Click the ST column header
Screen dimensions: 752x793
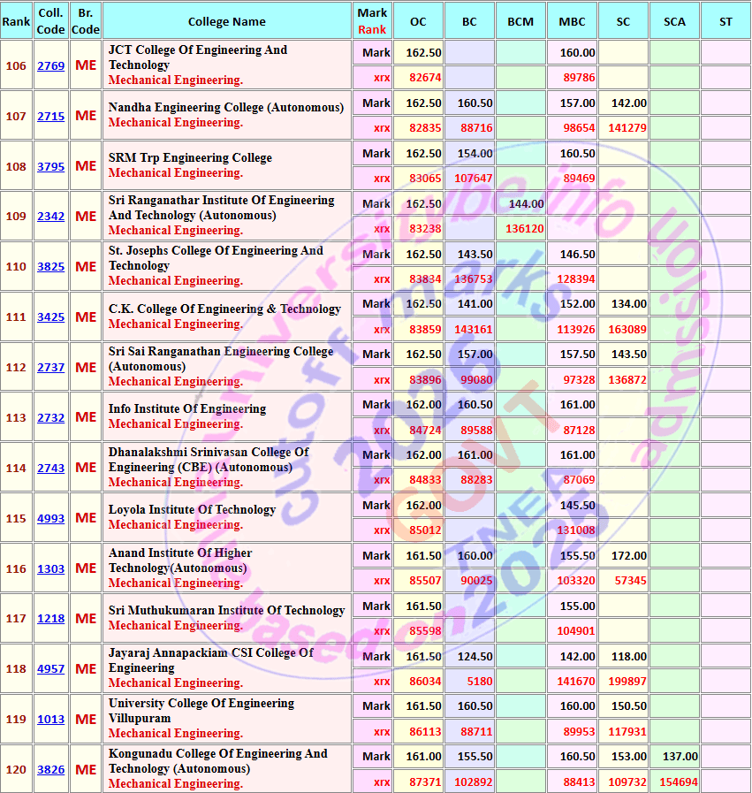pos(725,20)
